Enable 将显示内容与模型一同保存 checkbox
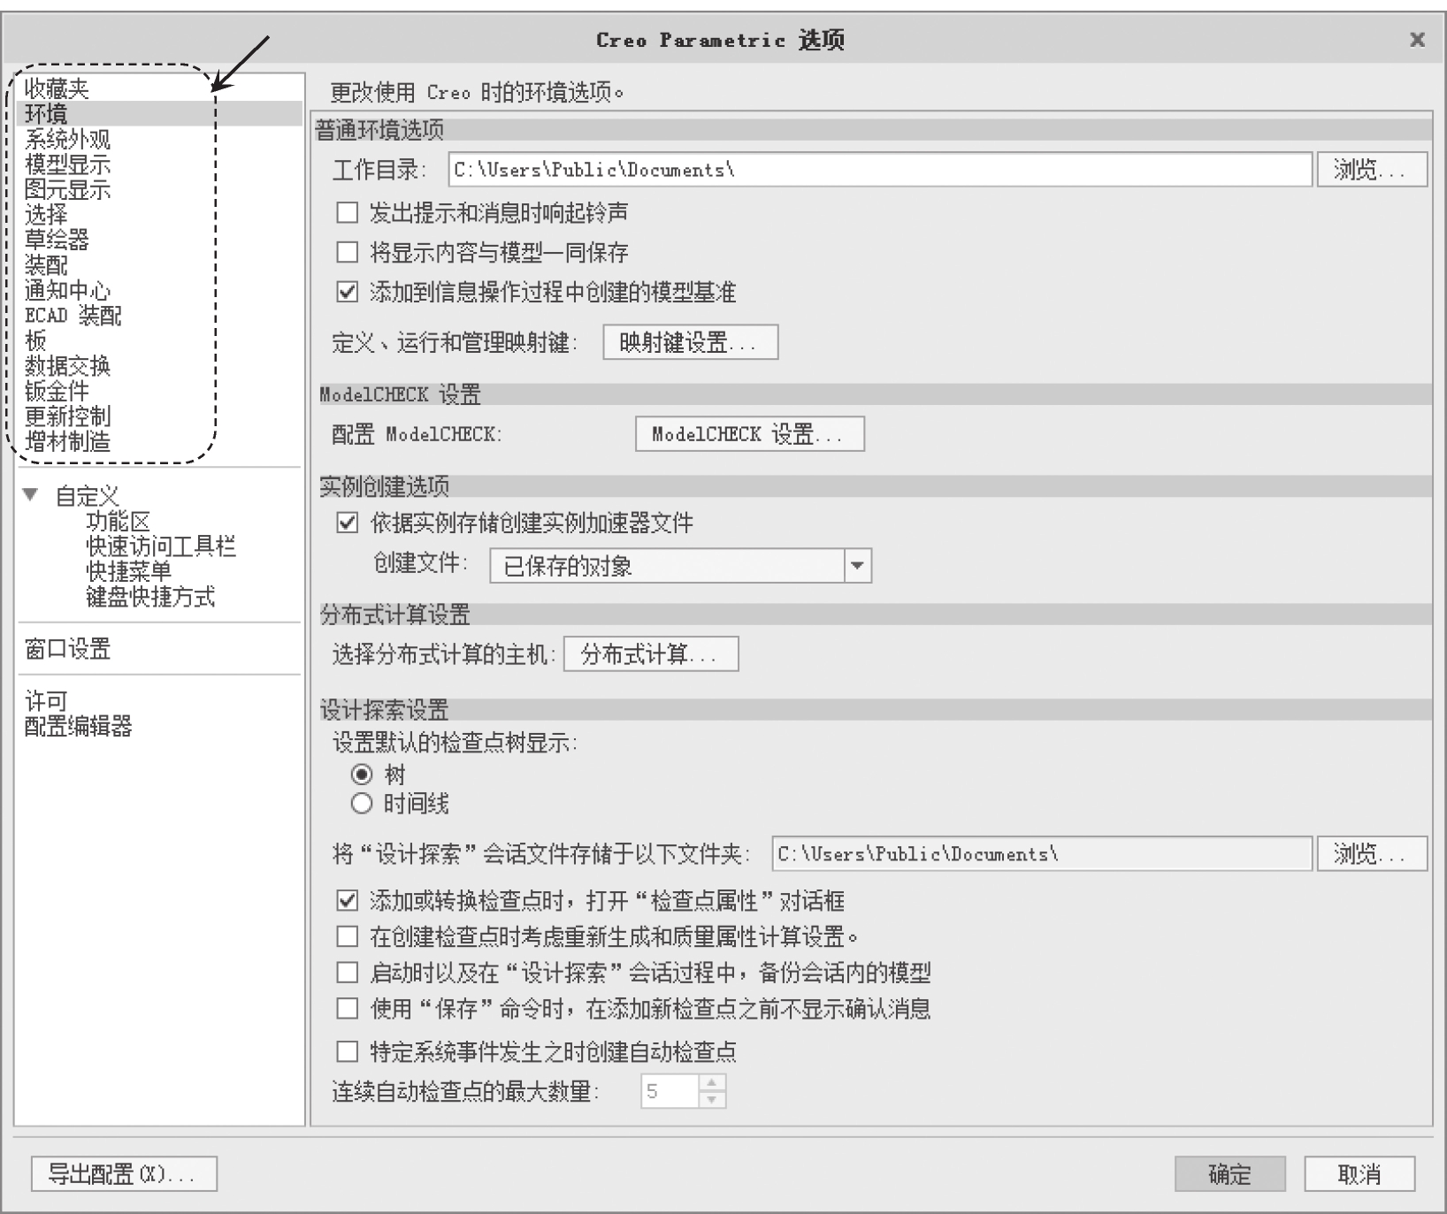This screenshot has height=1214, width=1447. click(348, 253)
